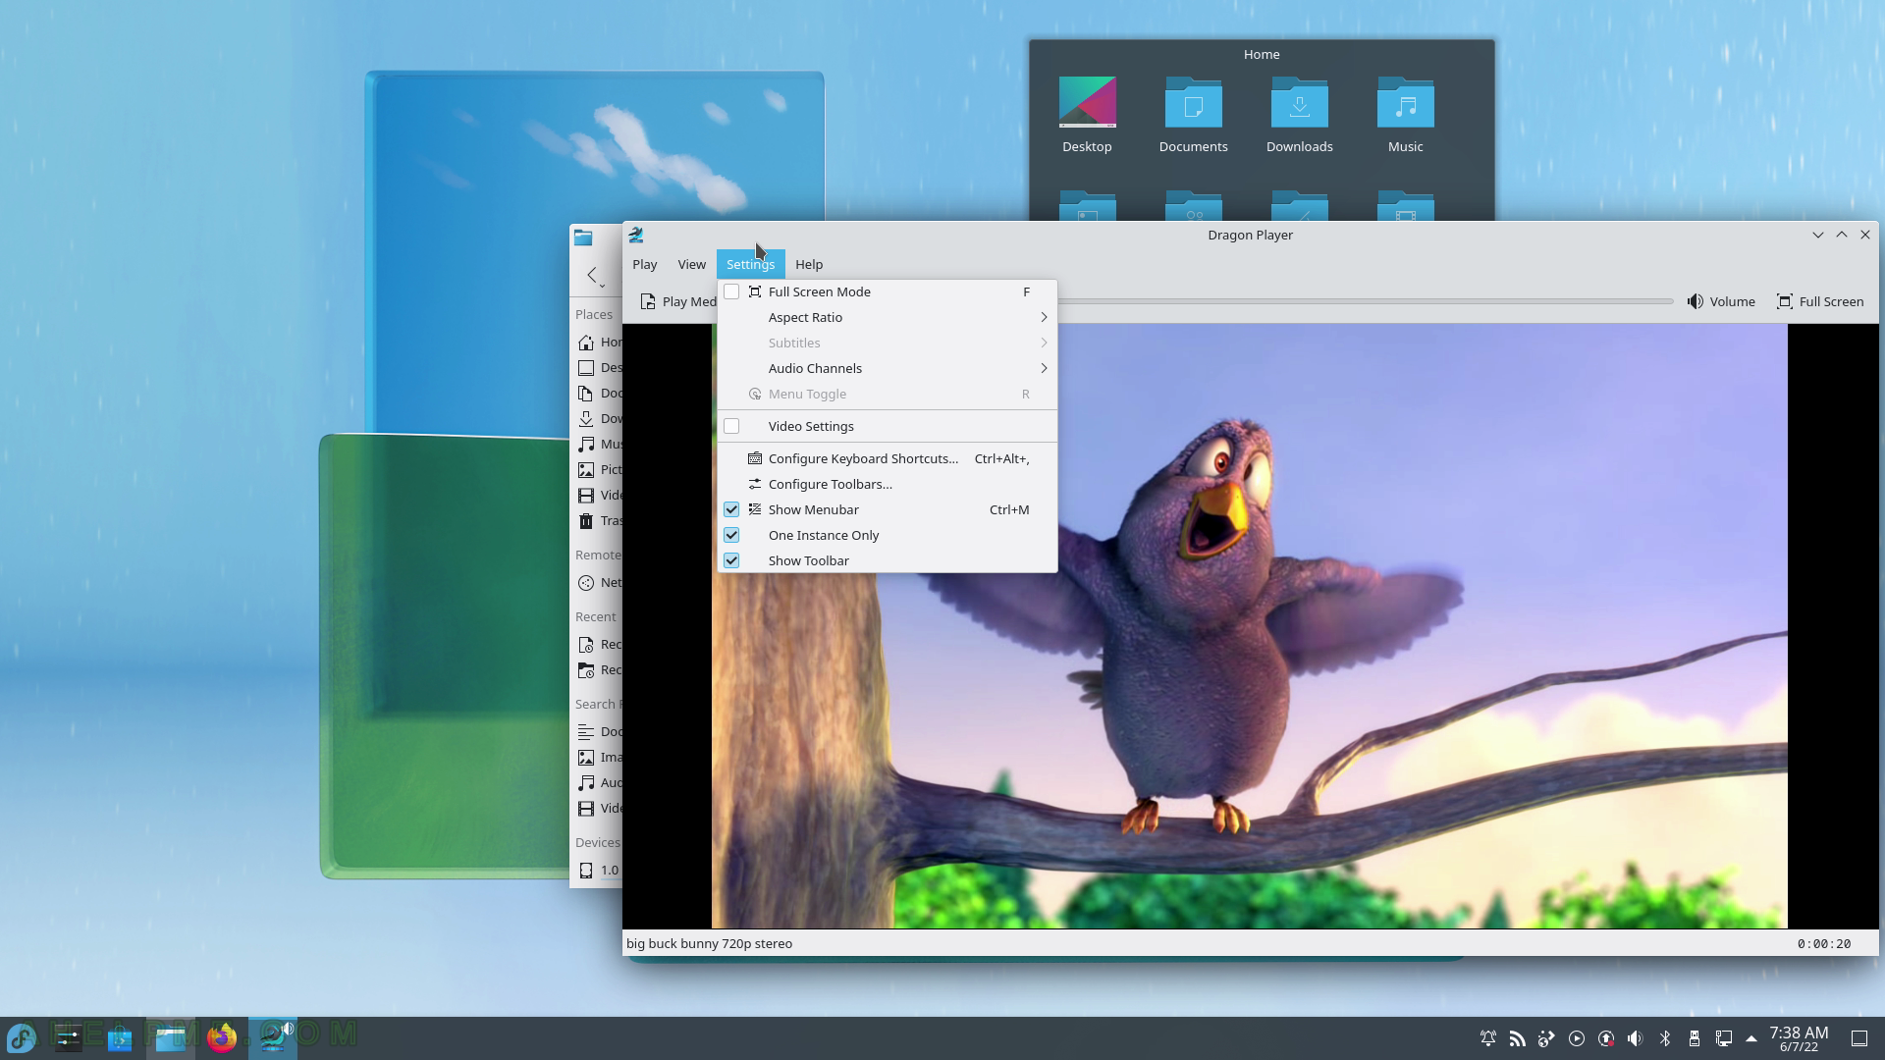Image resolution: width=1885 pixels, height=1060 pixels.
Task: Open network connections tray icon
Action: click(x=1724, y=1038)
